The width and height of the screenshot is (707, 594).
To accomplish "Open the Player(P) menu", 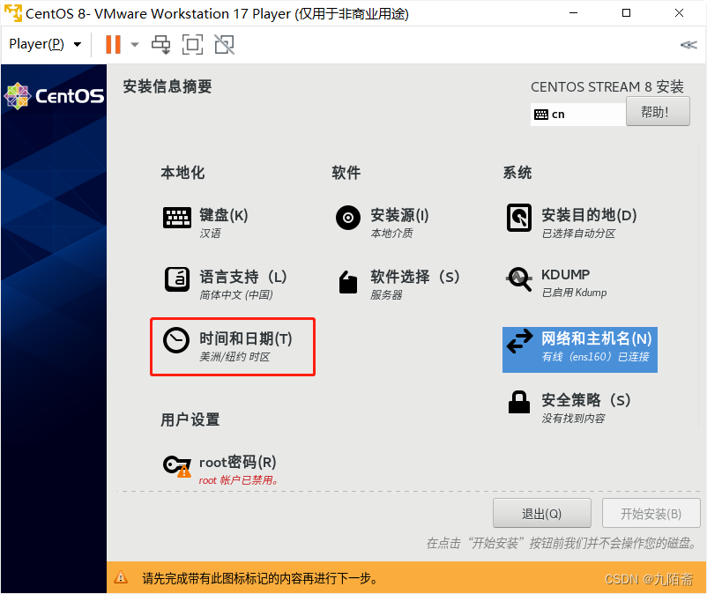I will [45, 44].
